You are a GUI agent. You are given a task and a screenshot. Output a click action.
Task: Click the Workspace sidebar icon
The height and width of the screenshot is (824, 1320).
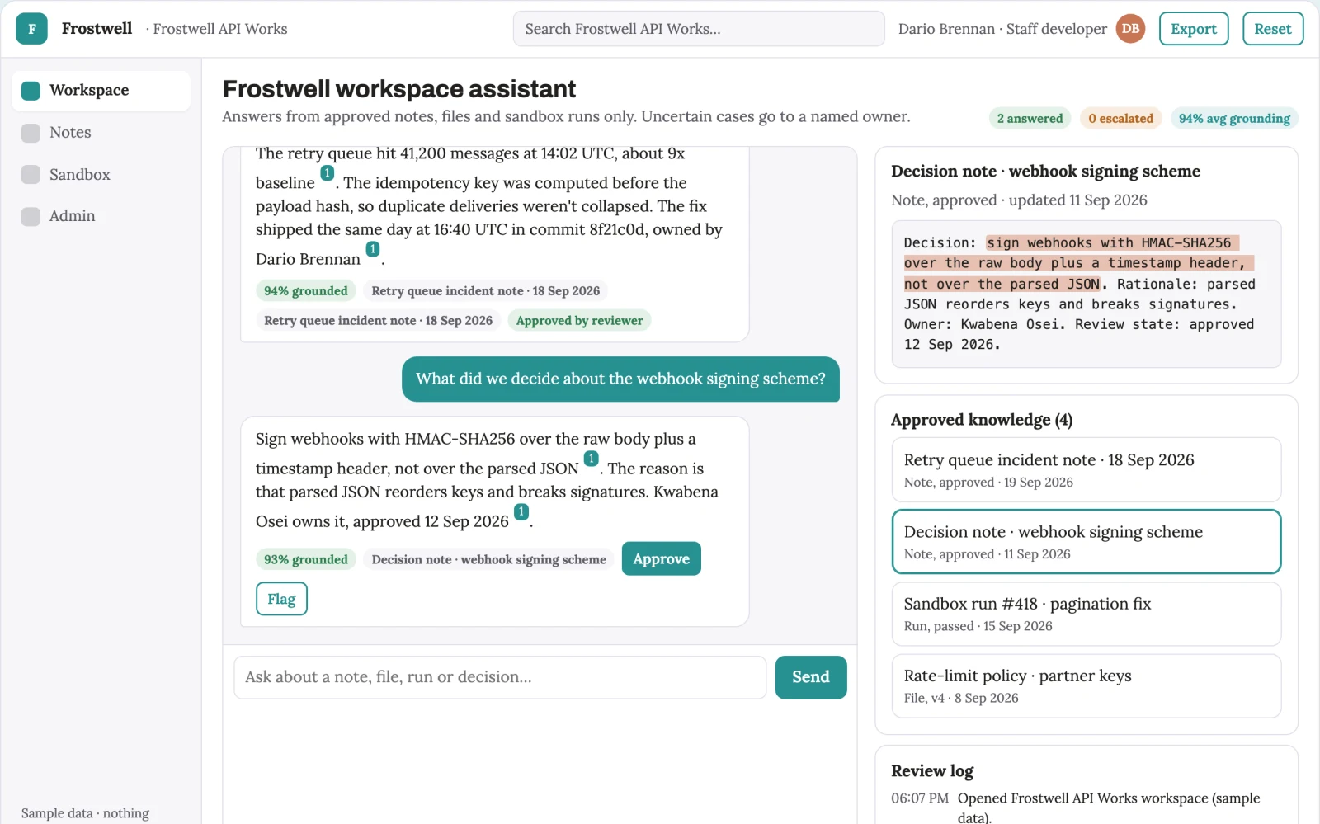coord(31,91)
